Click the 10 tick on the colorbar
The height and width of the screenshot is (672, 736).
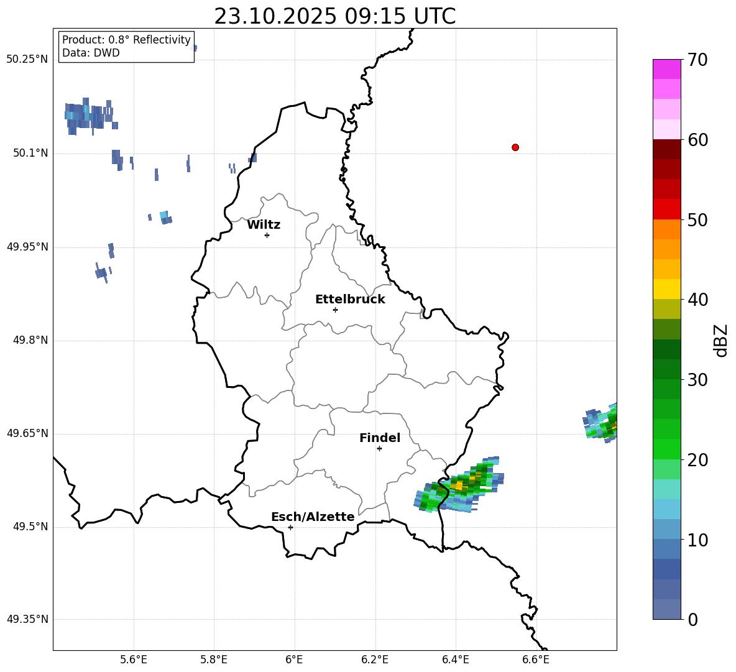697,540
